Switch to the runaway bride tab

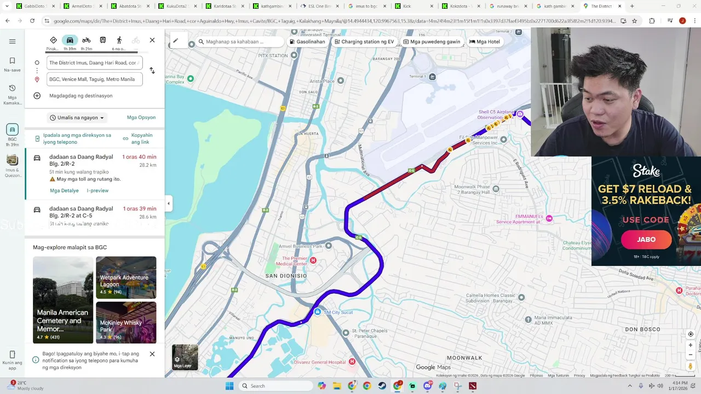[x=508, y=6]
